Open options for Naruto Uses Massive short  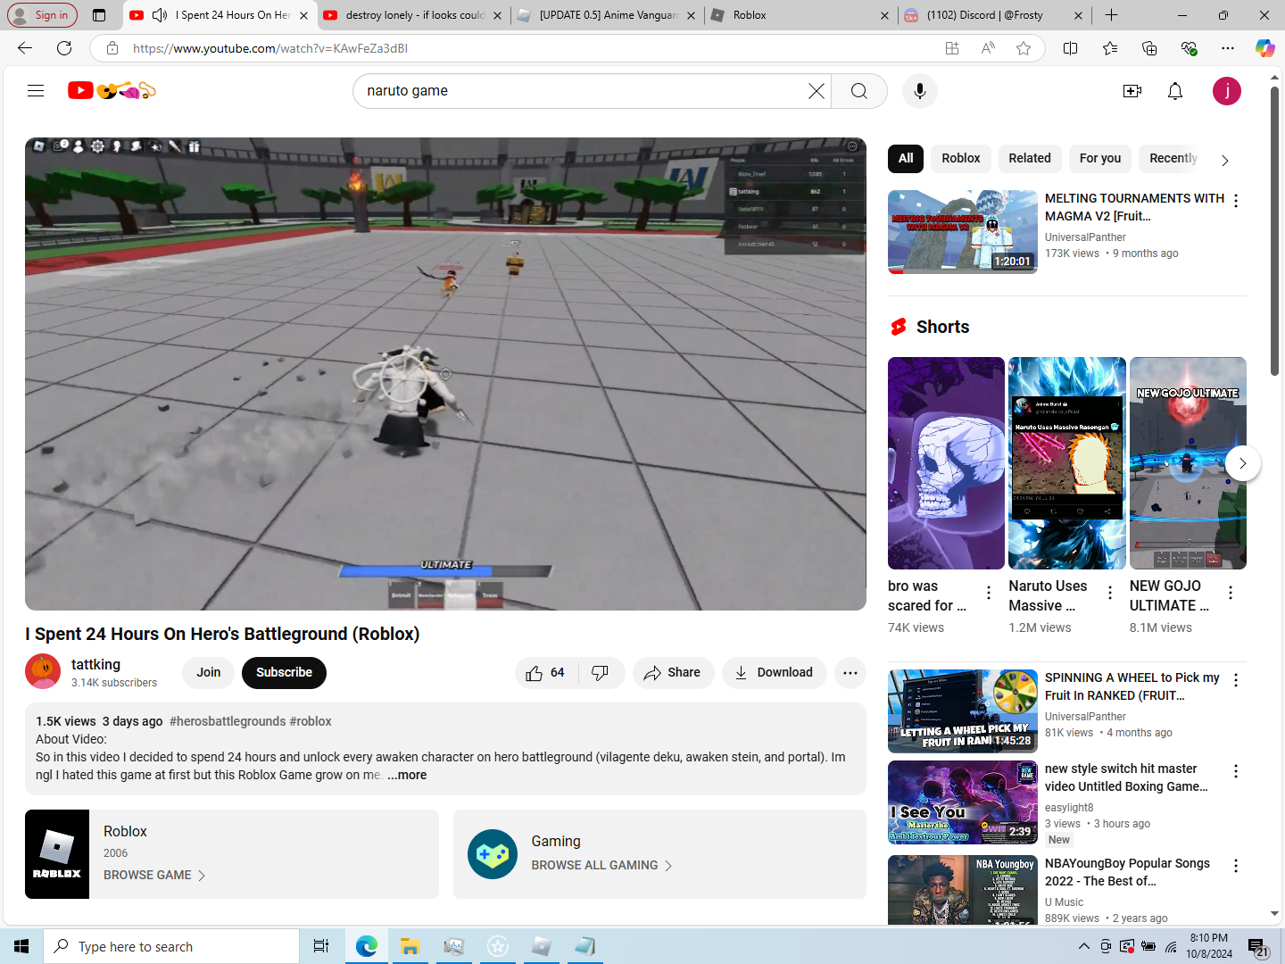(x=1109, y=593)
